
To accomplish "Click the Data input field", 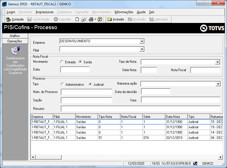I will pos(75,70).
